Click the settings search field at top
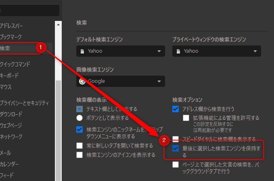 tap(29, 10)
